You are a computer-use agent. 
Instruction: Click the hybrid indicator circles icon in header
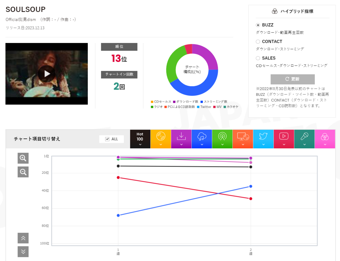point(275,11)
